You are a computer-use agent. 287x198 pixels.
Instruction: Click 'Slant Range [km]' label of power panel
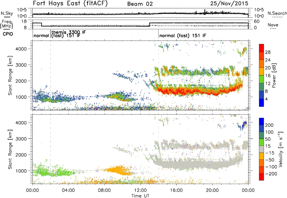tap(10, 75)
